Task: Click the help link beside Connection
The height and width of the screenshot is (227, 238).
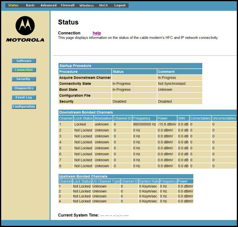Action: click(97, 33)
